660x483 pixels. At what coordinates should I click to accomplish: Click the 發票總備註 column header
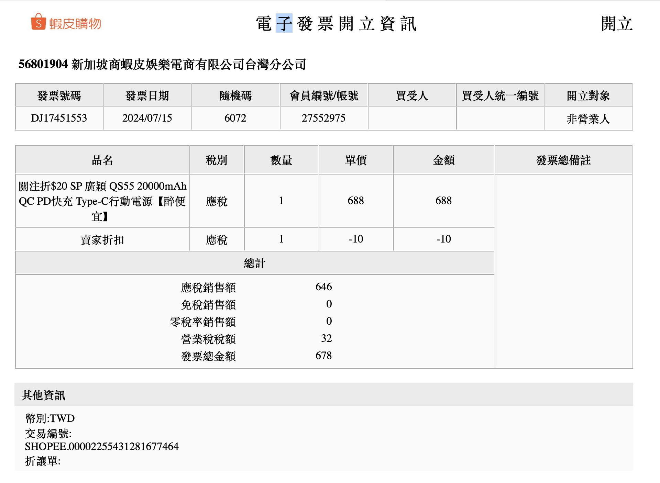pos(563,160)
